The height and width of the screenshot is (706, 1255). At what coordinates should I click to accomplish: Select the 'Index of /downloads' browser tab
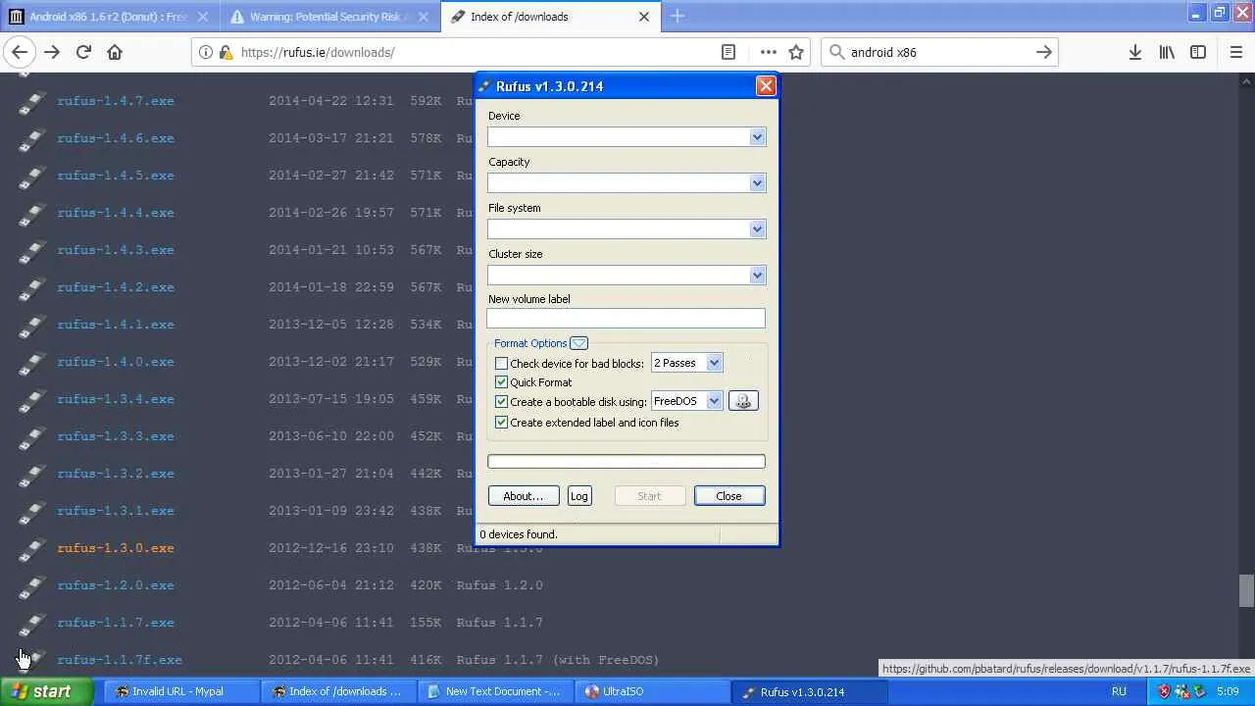(549, 17)
